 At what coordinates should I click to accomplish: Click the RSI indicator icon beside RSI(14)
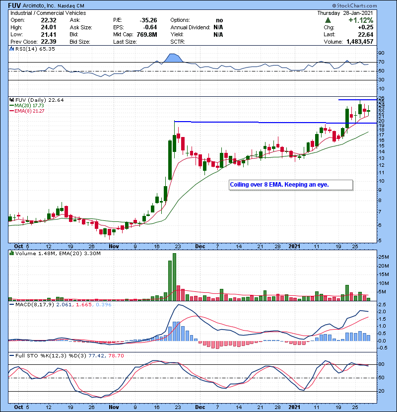pyautogui.click(x=12, y=49)
